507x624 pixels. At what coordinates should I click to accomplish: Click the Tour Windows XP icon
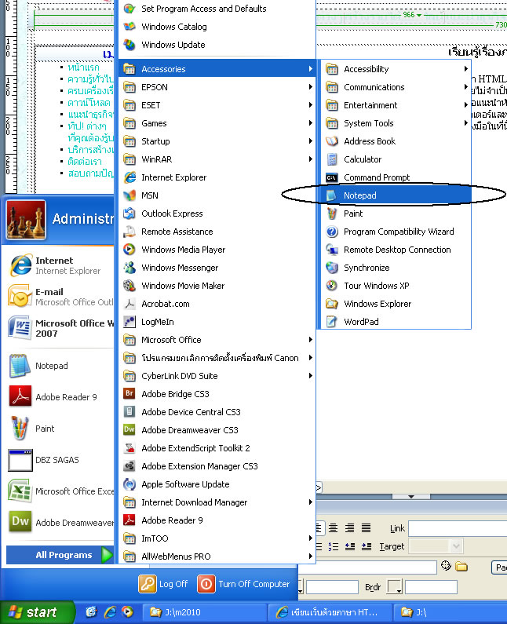point(332,286)
